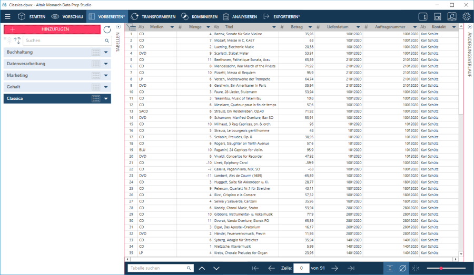This screenshot has height=275, width=474.
Task: Open the help book icon
Action: [x=452, y=17]
